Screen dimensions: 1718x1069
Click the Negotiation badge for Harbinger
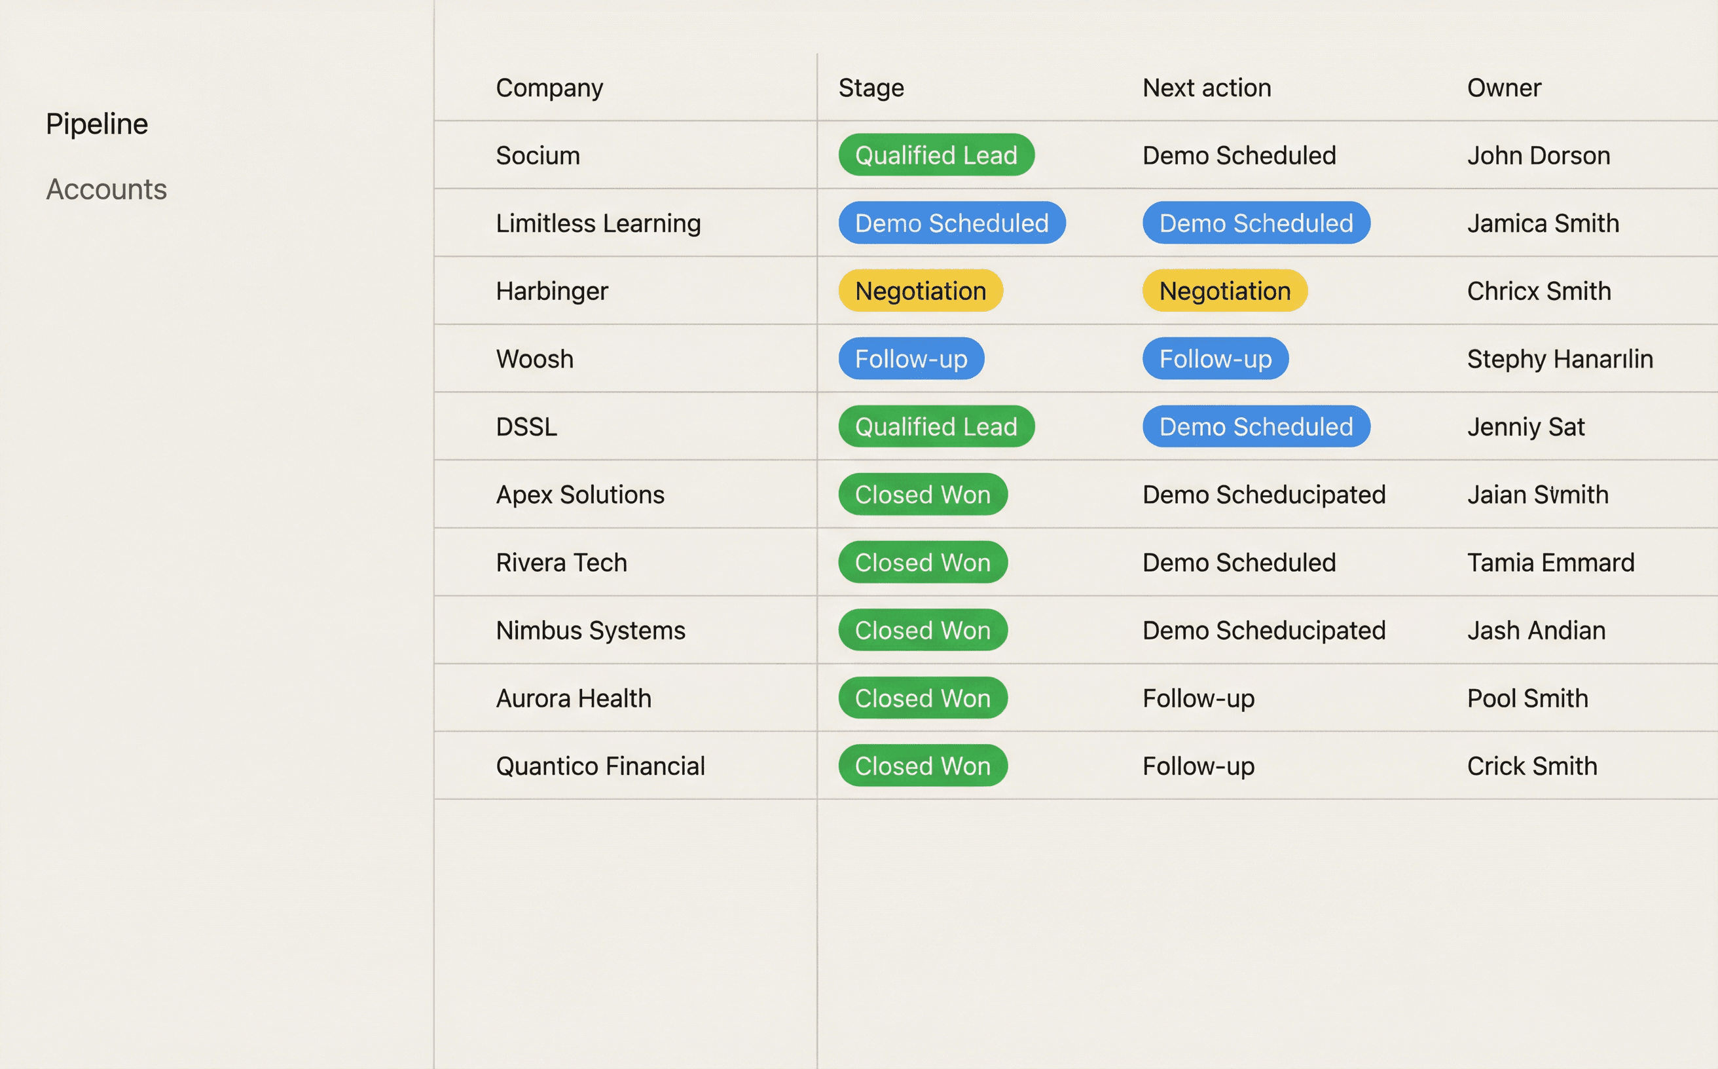point(919,291)
